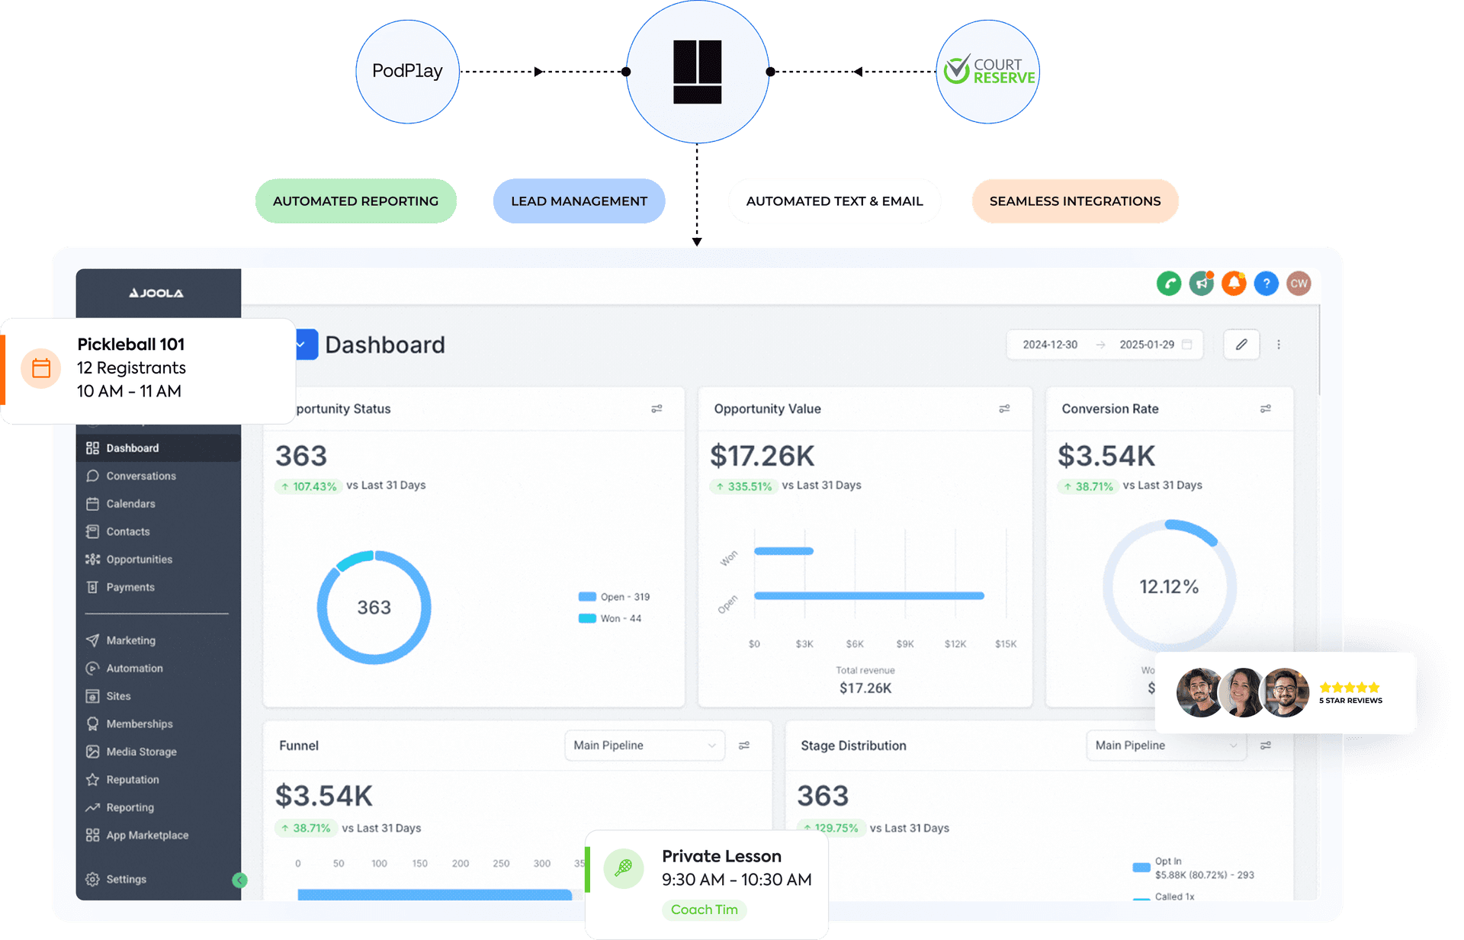Open Main Pipeline dropdown in Stage Distribution
The image size is (1464, 940).
(1165, 745)
